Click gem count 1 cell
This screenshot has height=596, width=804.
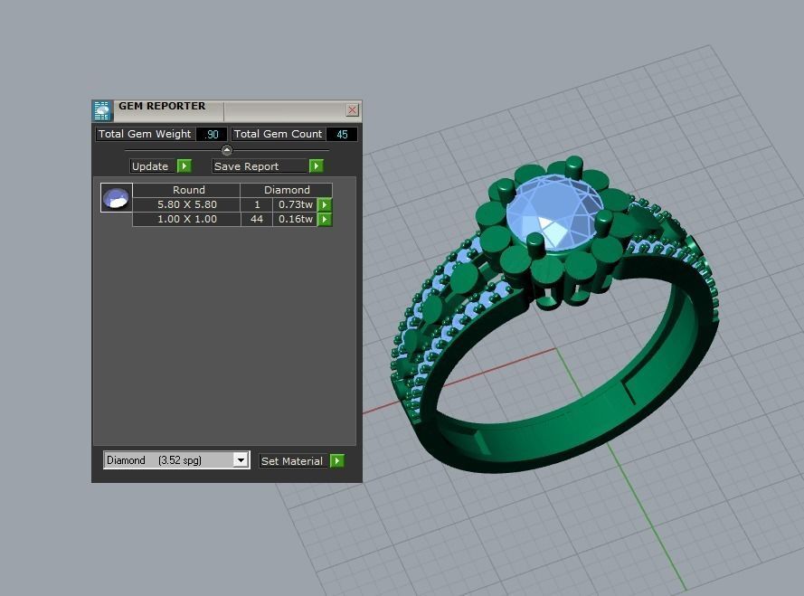tap(257, 204)
